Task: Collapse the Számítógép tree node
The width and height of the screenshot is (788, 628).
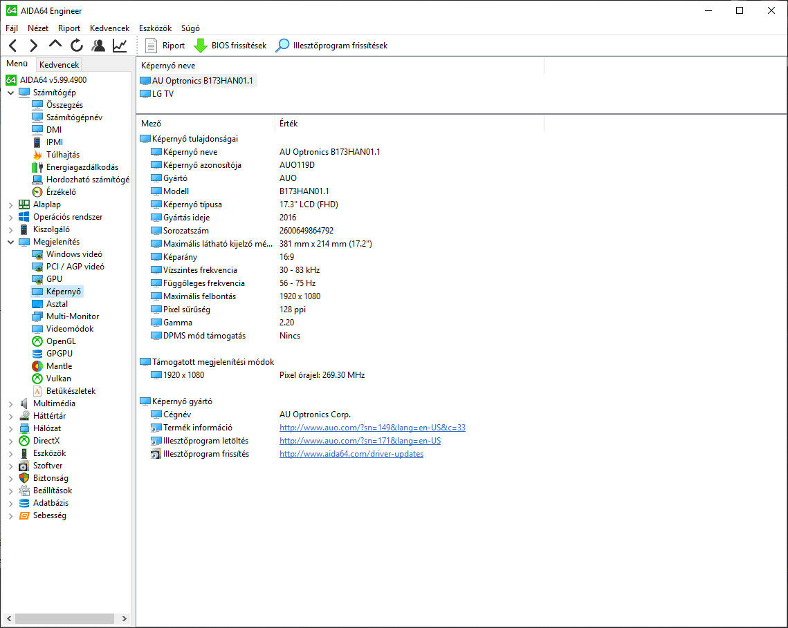Action: click(10, 93)
